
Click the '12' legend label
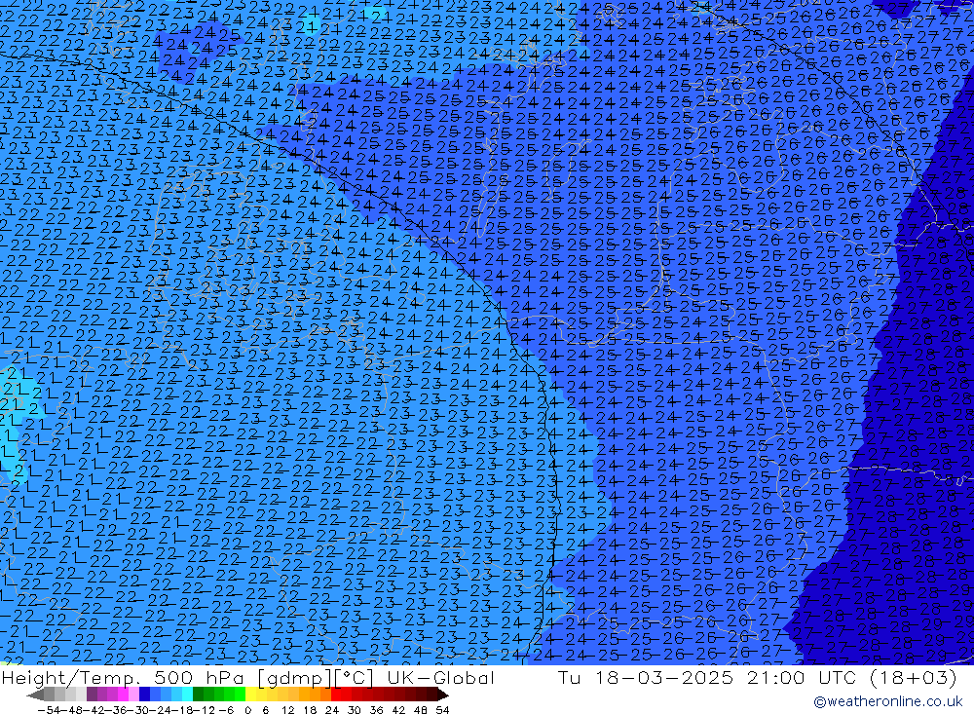point(287,710)
